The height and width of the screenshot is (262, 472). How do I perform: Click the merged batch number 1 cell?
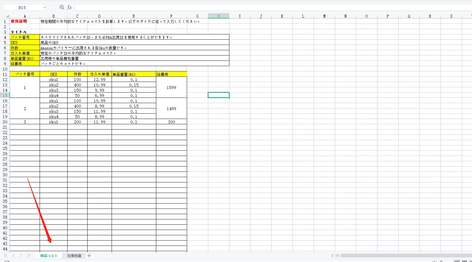pyautogui.click(x=25, y=88)
